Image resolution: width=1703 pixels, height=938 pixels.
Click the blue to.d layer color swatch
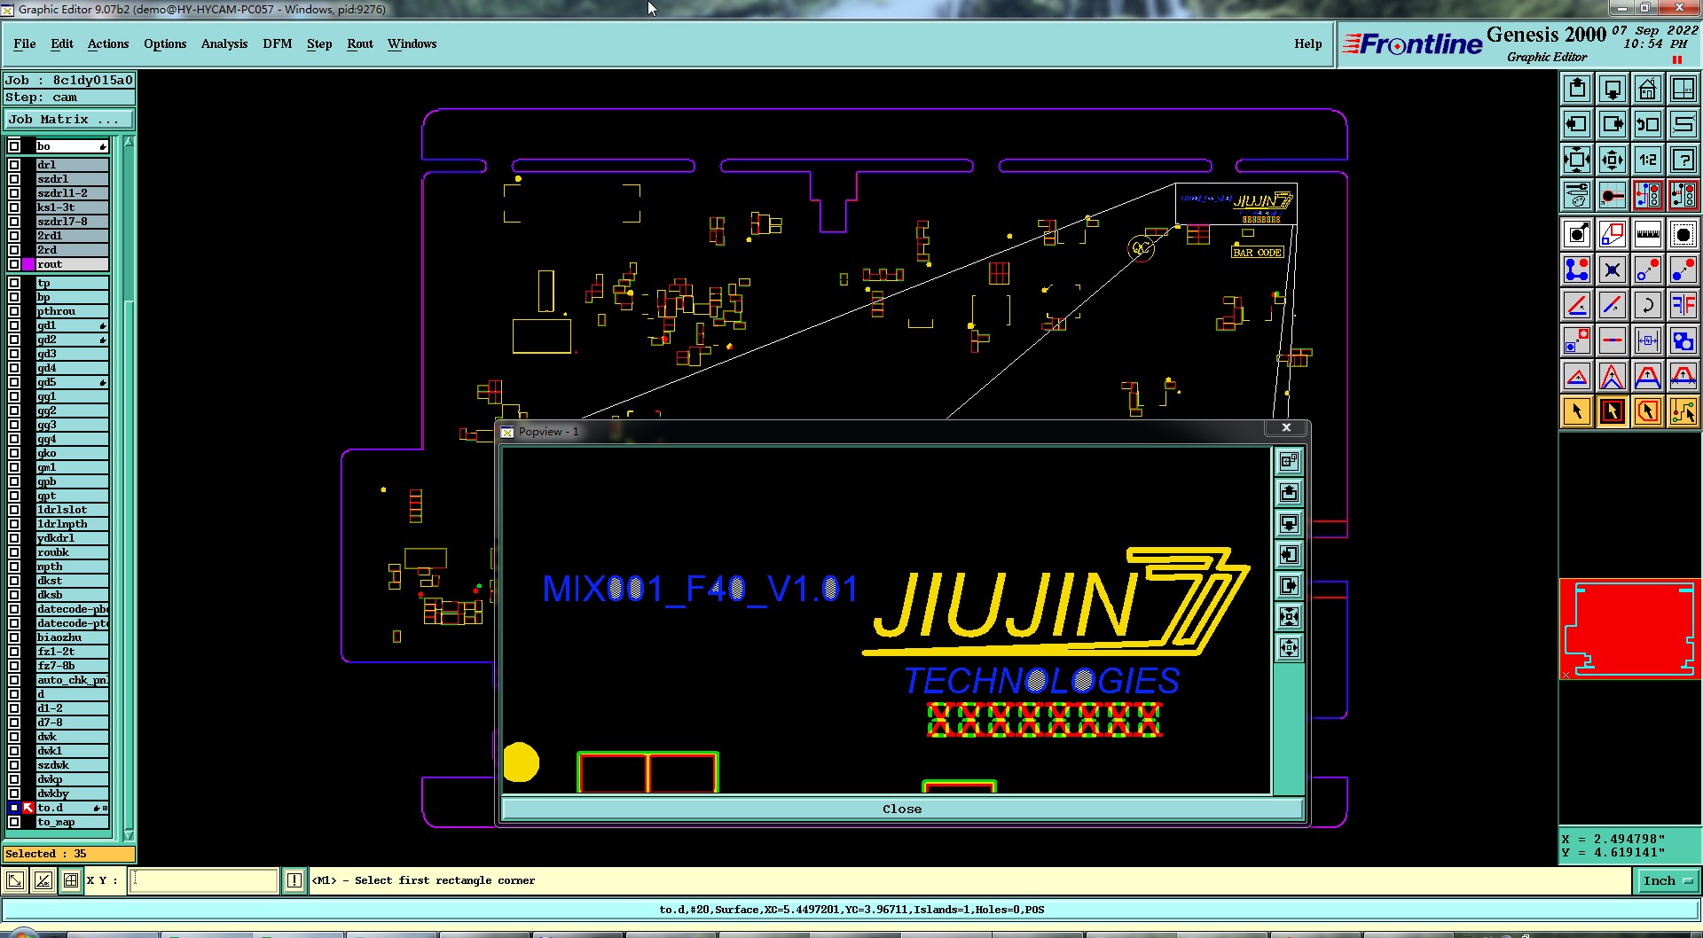(14, 808)
